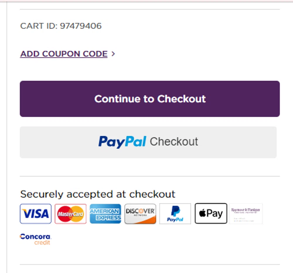
Task: Click the PayPal wordmark inside the gray button
Action: point(122,142)
